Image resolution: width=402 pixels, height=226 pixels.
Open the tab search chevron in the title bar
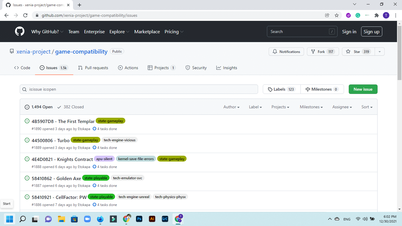355,4
